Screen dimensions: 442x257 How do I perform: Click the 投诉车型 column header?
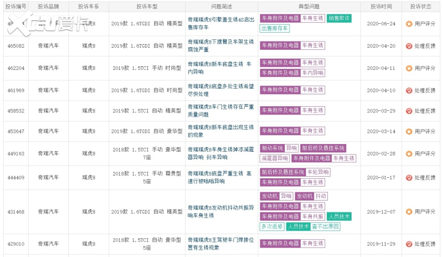click(147, 6)
